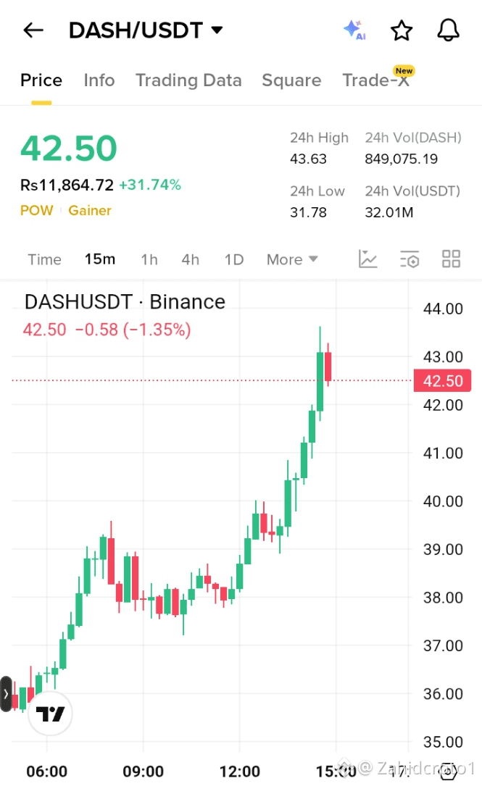482x786 pixels.
Task: Click the TradingView logo badge
Action: click(x=50, y=713)
